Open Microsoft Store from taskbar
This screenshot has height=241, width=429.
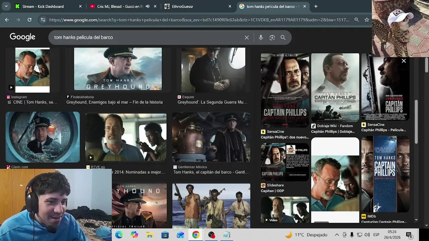coord(165,235)
